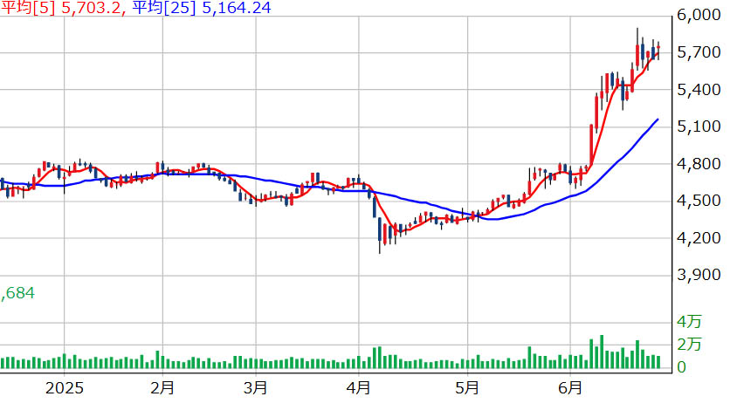730x410 pixels.
Task: Click the 2025 date axis label
Action: pyautogui.click(x=65, y=388)
